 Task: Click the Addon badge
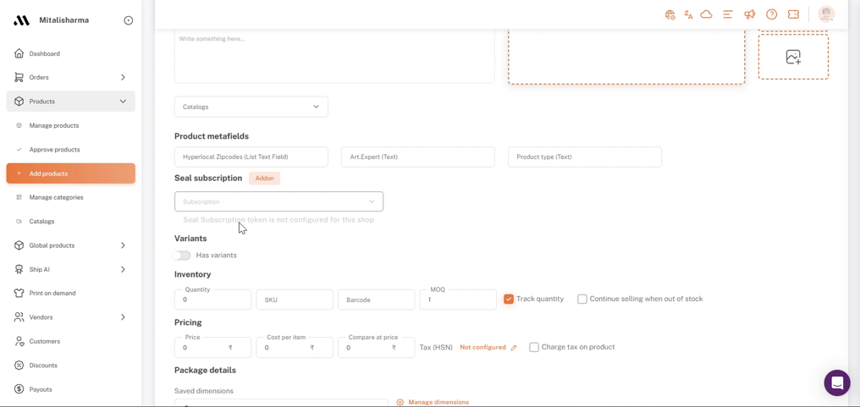(x=264, y=179)
